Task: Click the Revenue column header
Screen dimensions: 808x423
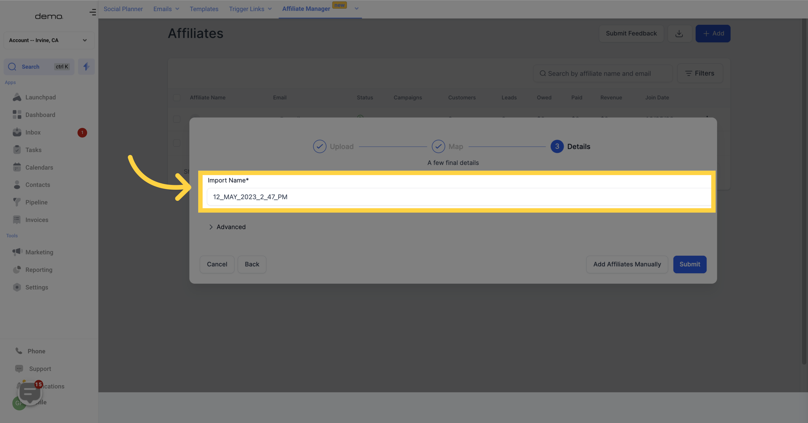Action: tap(611, 98)
